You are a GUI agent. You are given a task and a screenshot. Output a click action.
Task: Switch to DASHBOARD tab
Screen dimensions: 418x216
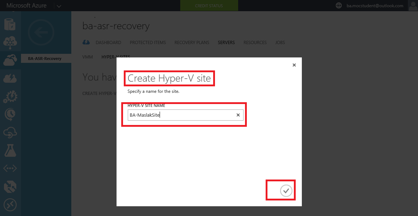click(108, 43)
